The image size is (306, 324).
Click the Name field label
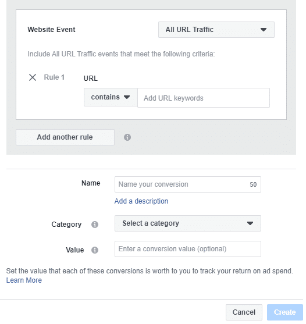coord(91,183)
